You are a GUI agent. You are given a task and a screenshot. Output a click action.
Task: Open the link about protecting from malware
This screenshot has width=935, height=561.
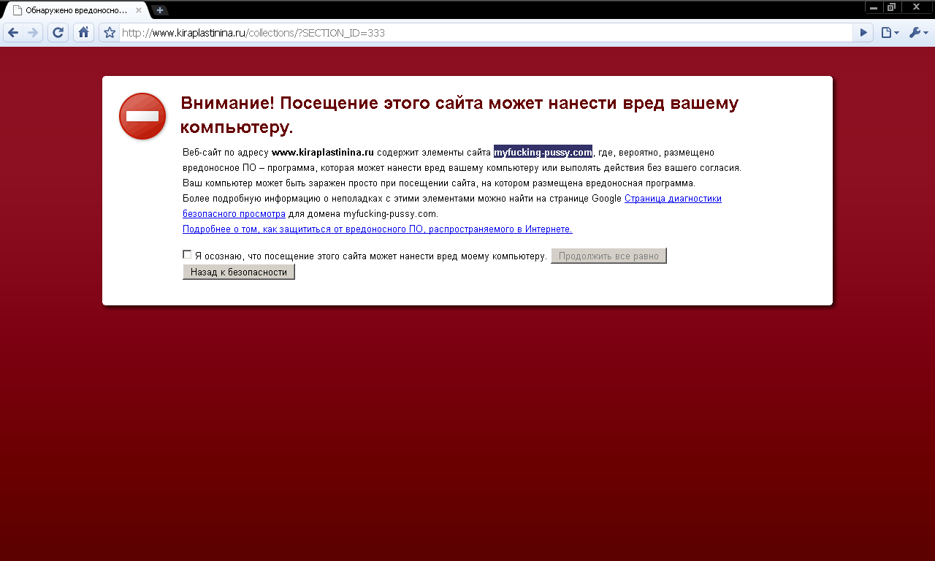(376, 229)
